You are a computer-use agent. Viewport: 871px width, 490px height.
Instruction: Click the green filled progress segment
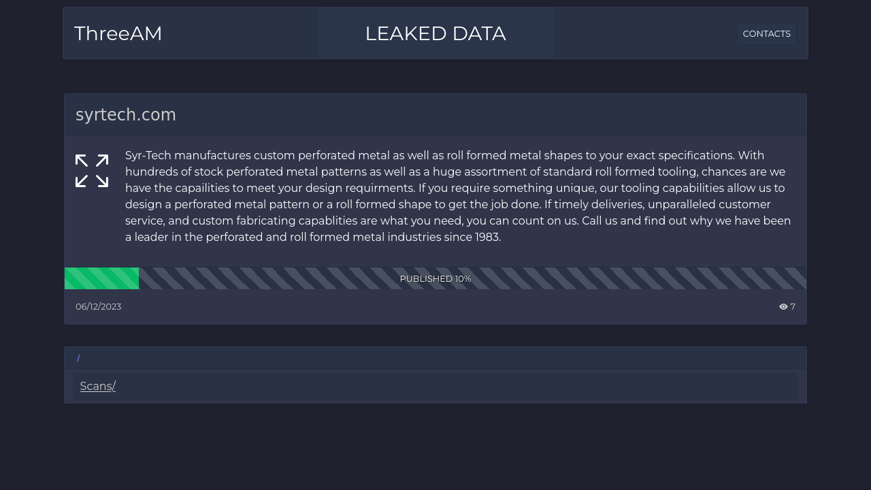[101, 278]
